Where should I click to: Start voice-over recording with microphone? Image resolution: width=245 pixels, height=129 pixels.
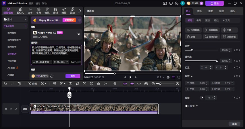115,84
